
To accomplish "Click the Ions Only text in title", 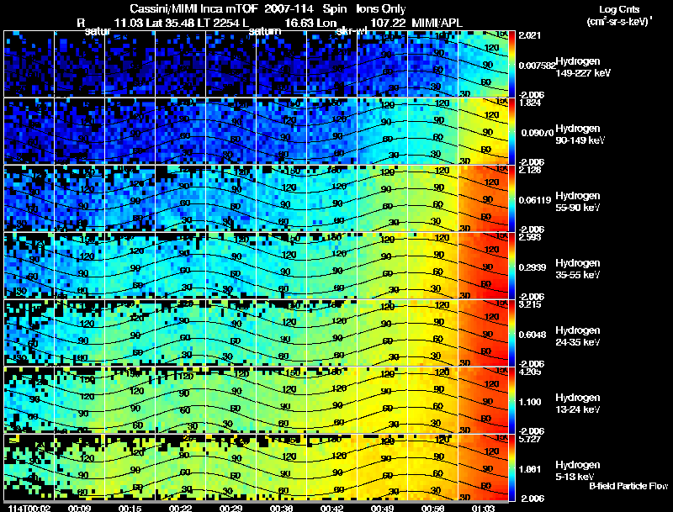I will pyautogui.click(x=381, y=8).
